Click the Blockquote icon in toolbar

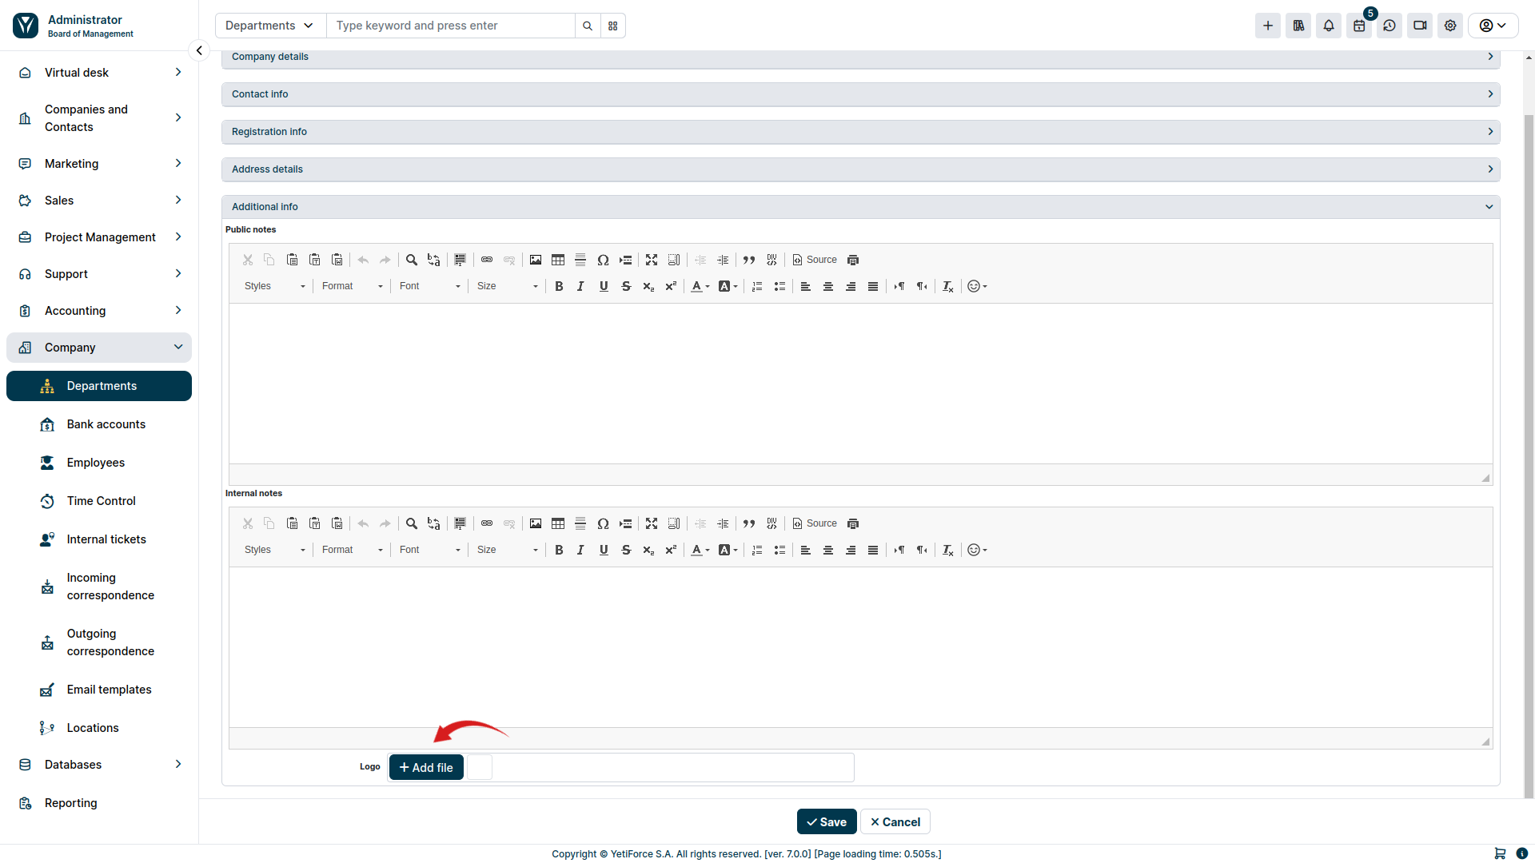point(748,259)
